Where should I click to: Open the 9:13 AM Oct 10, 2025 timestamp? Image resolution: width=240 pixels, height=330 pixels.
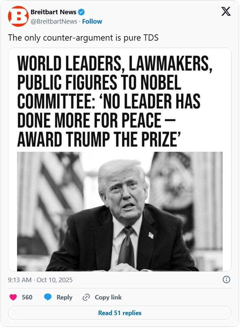40,280
